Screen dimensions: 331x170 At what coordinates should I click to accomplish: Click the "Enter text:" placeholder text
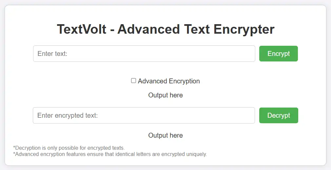pos(52,54)
